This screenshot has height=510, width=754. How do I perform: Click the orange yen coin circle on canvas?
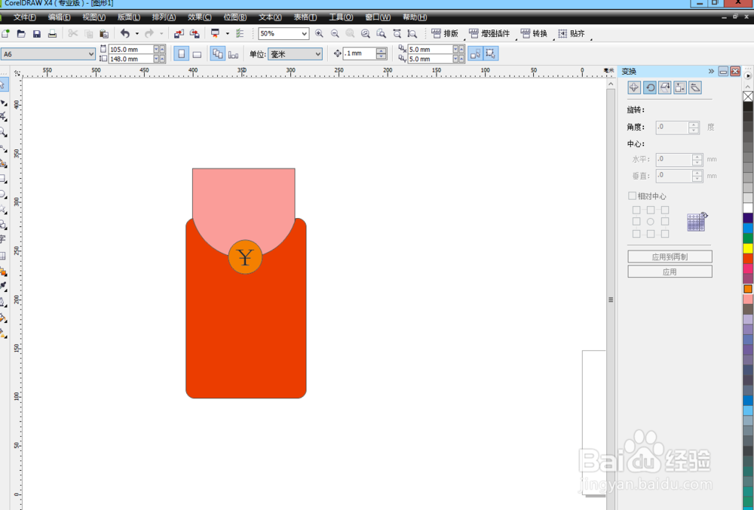tap(245, 257)
